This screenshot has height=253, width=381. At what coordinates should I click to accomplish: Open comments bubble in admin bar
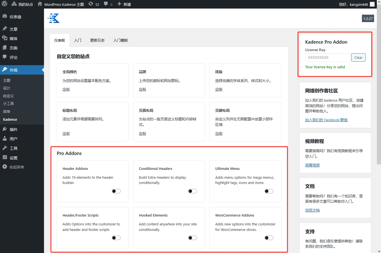click(x=108, y=4)
